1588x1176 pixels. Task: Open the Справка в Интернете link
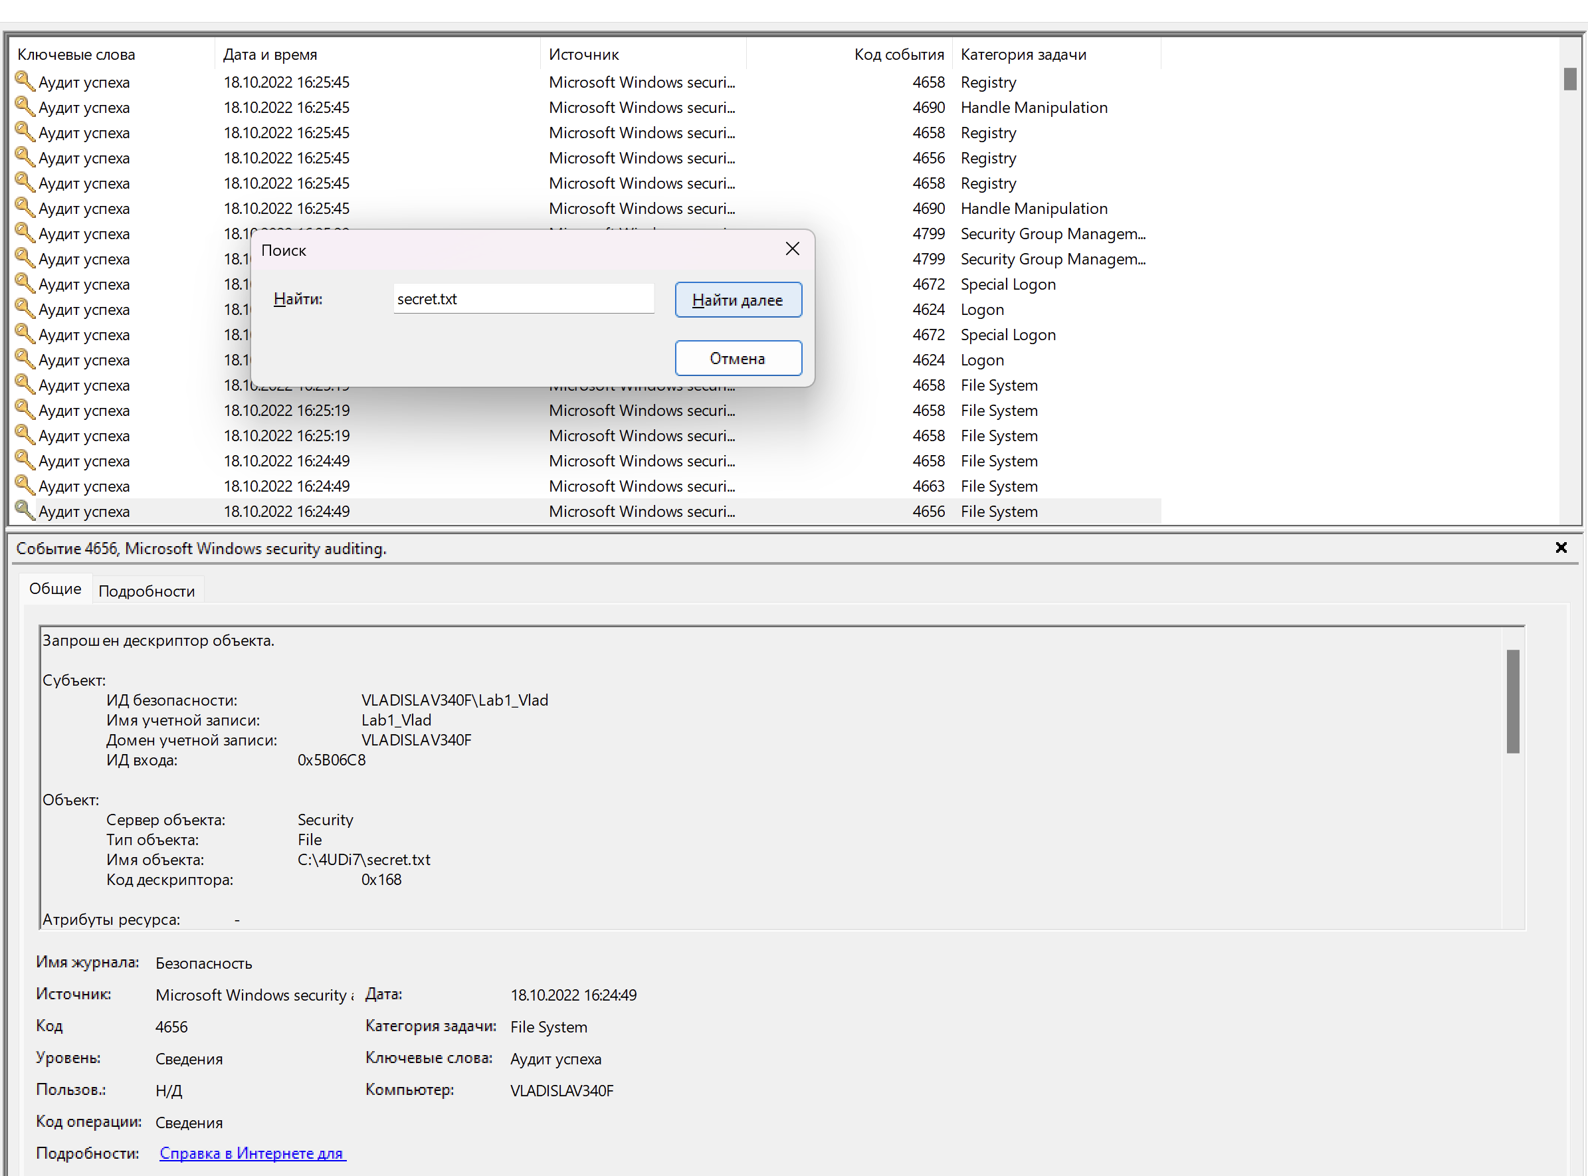point(252,1153)
